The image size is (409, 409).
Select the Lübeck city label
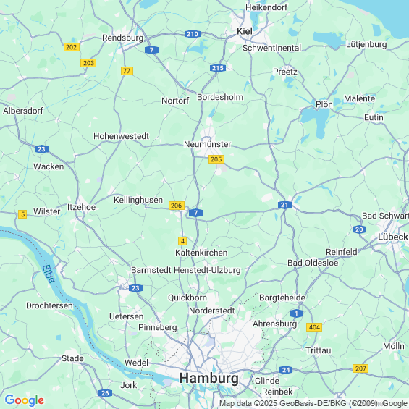coord(393,237)
